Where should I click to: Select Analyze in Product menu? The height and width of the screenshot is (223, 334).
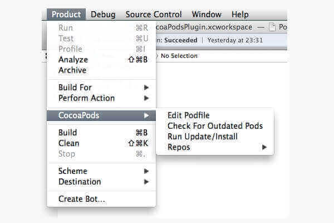click(x=73, y=60)
